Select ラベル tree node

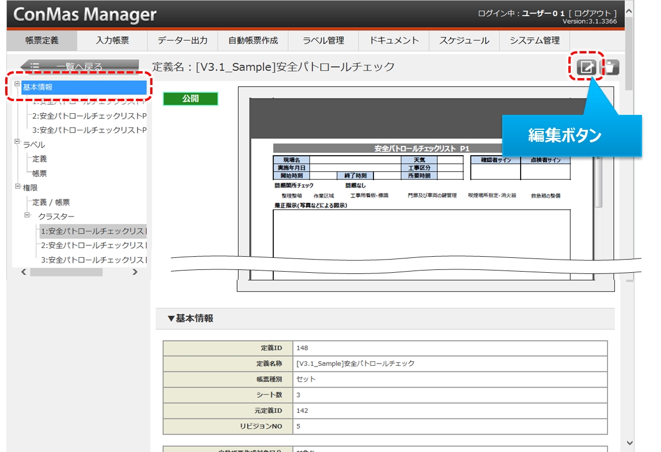click(x=34, y=145)
